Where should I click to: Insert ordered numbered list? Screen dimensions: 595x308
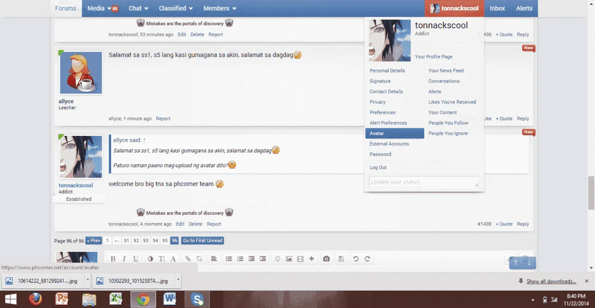click(x=240, y=259)
